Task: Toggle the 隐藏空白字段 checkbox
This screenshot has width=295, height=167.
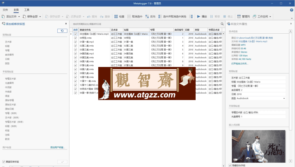Action: [230, 165]
